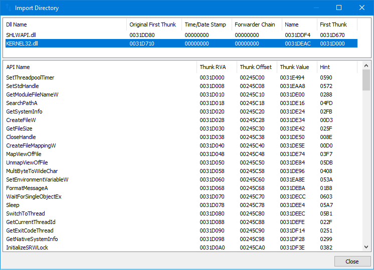Close the Import Directory window
Image resolution: width=374 pixels, height=270 pixels.
(362, 7)
